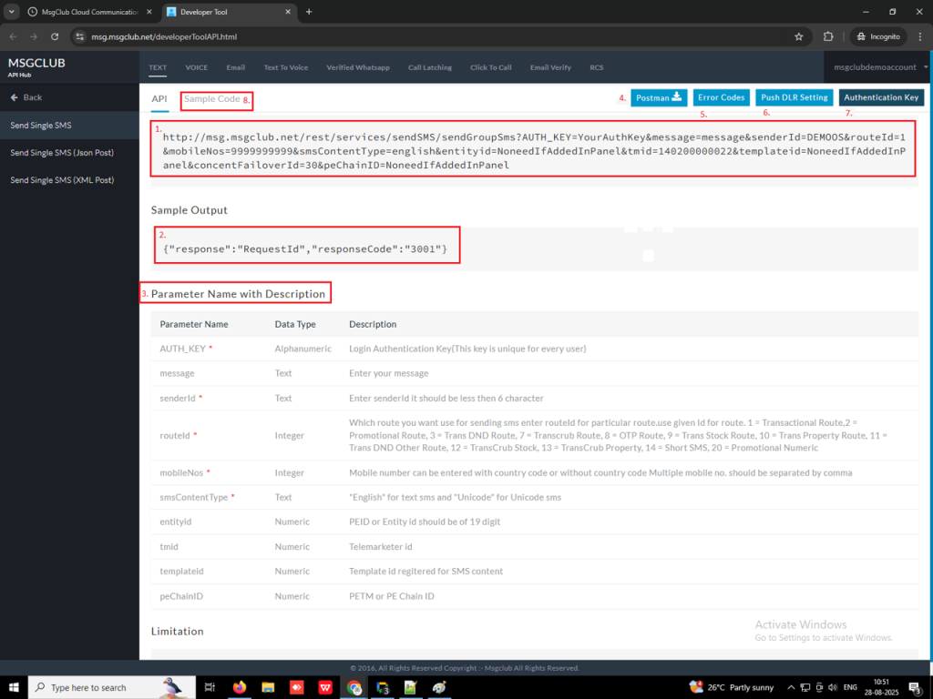Reload the Developer Tool page
The image size is (933, 699).
pyautogui.click(x=55, y=36)
